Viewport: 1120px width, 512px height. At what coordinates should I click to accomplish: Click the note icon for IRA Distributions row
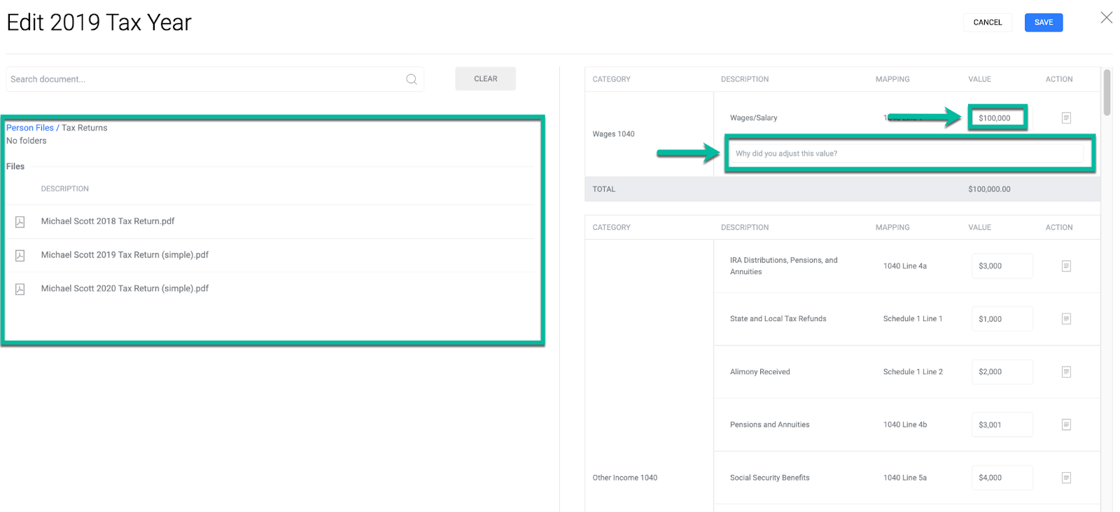tap(1066, 266)
